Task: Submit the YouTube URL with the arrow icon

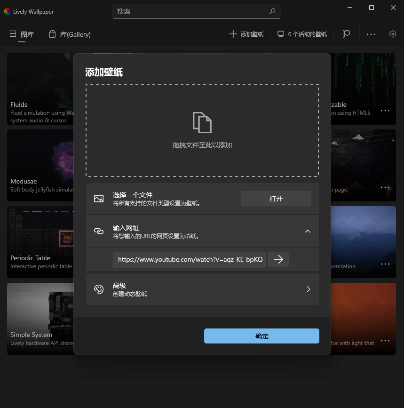Action: (278, 259)
